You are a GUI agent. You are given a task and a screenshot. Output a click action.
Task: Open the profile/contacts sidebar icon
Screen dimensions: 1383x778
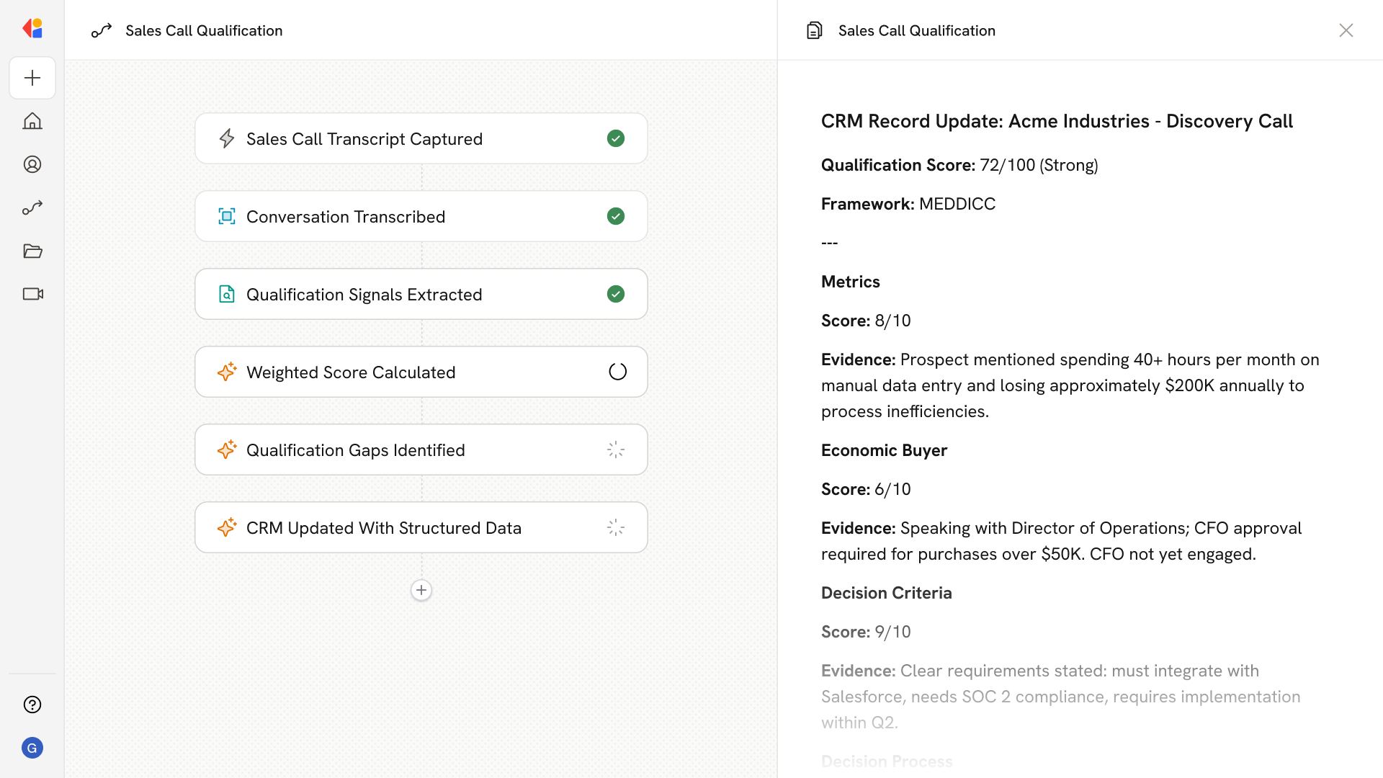pos(32,164)
